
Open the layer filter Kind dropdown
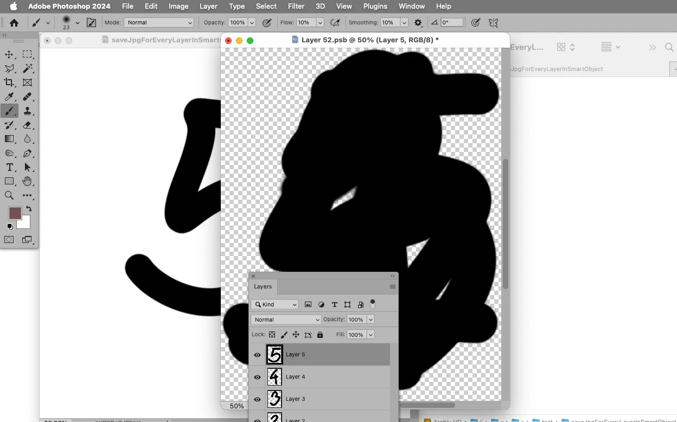point(275,305)
